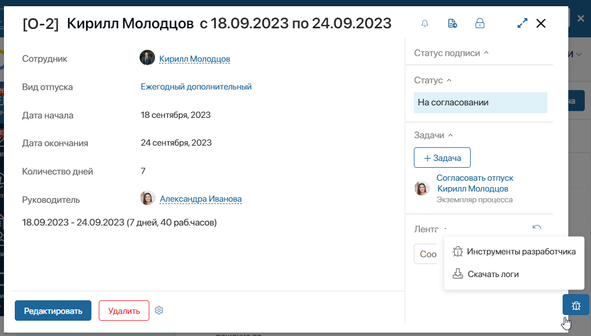The height and width of the screenshot is (336, 591).
Task: Click the Количество дней value 7
Action: tap(143, 171)
